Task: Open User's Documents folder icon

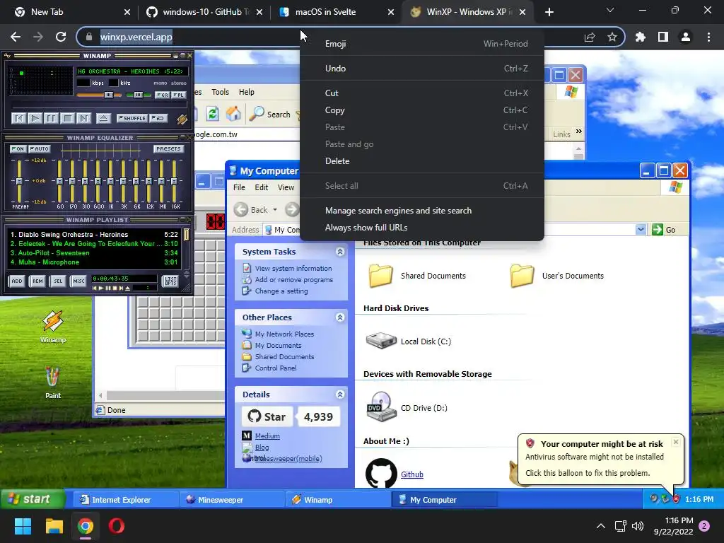Action: point(522,276)
